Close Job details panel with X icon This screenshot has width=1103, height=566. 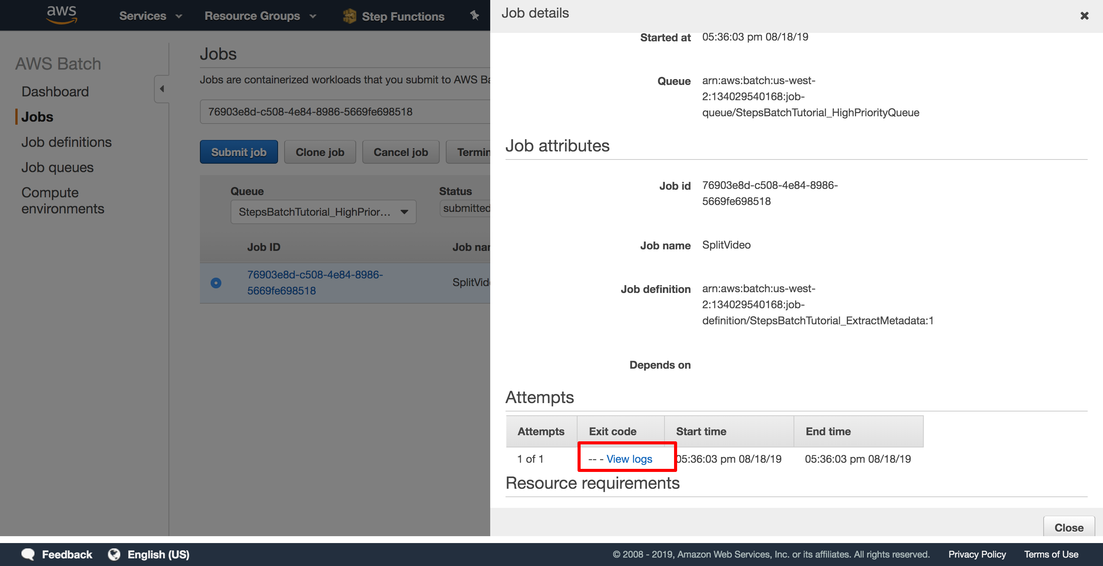(x=1084, y=16)
